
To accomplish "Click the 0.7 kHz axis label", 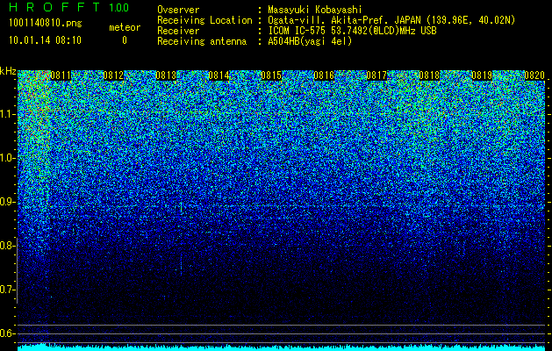I will point(7,290).
